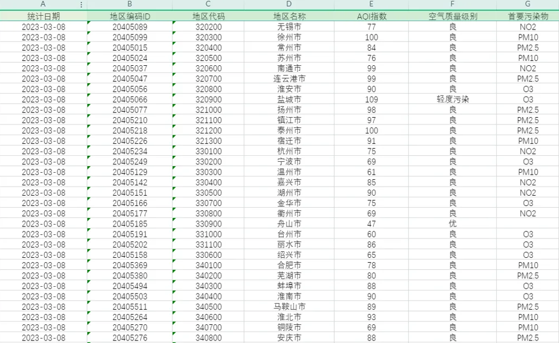Viewport: 559px width, 343px height.
Task: Select the 绍兴市 cell
Action: (x=289, y=254)
